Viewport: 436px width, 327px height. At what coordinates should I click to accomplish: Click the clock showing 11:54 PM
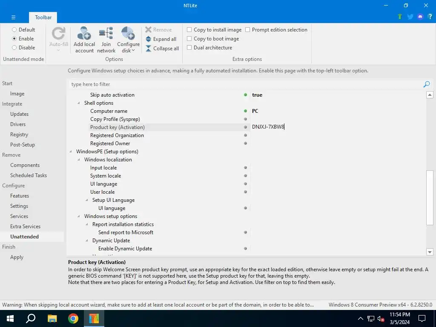399,315
